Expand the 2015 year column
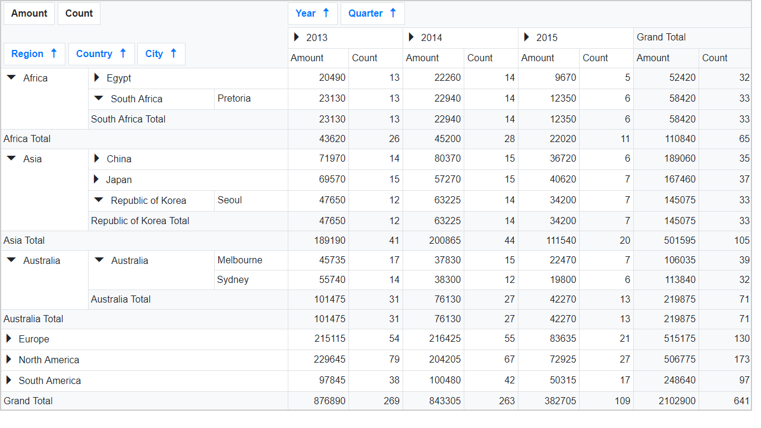 coord(527,37)
